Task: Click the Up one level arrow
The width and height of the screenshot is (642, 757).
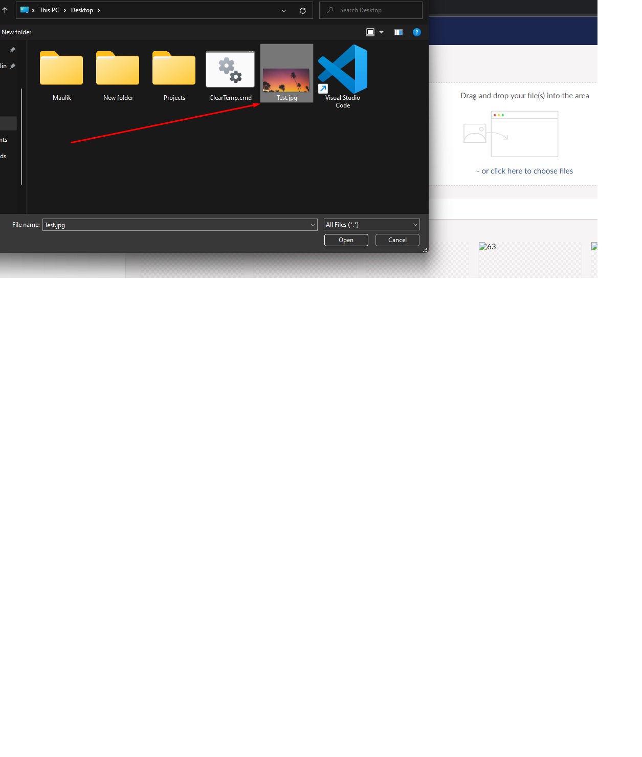Action: click(x=5, y=10)
